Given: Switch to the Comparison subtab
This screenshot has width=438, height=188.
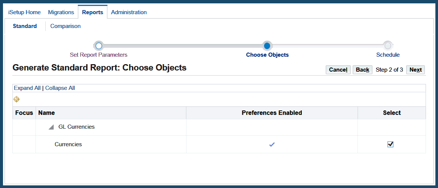Looking at the screenshot, I should point(66,26).
